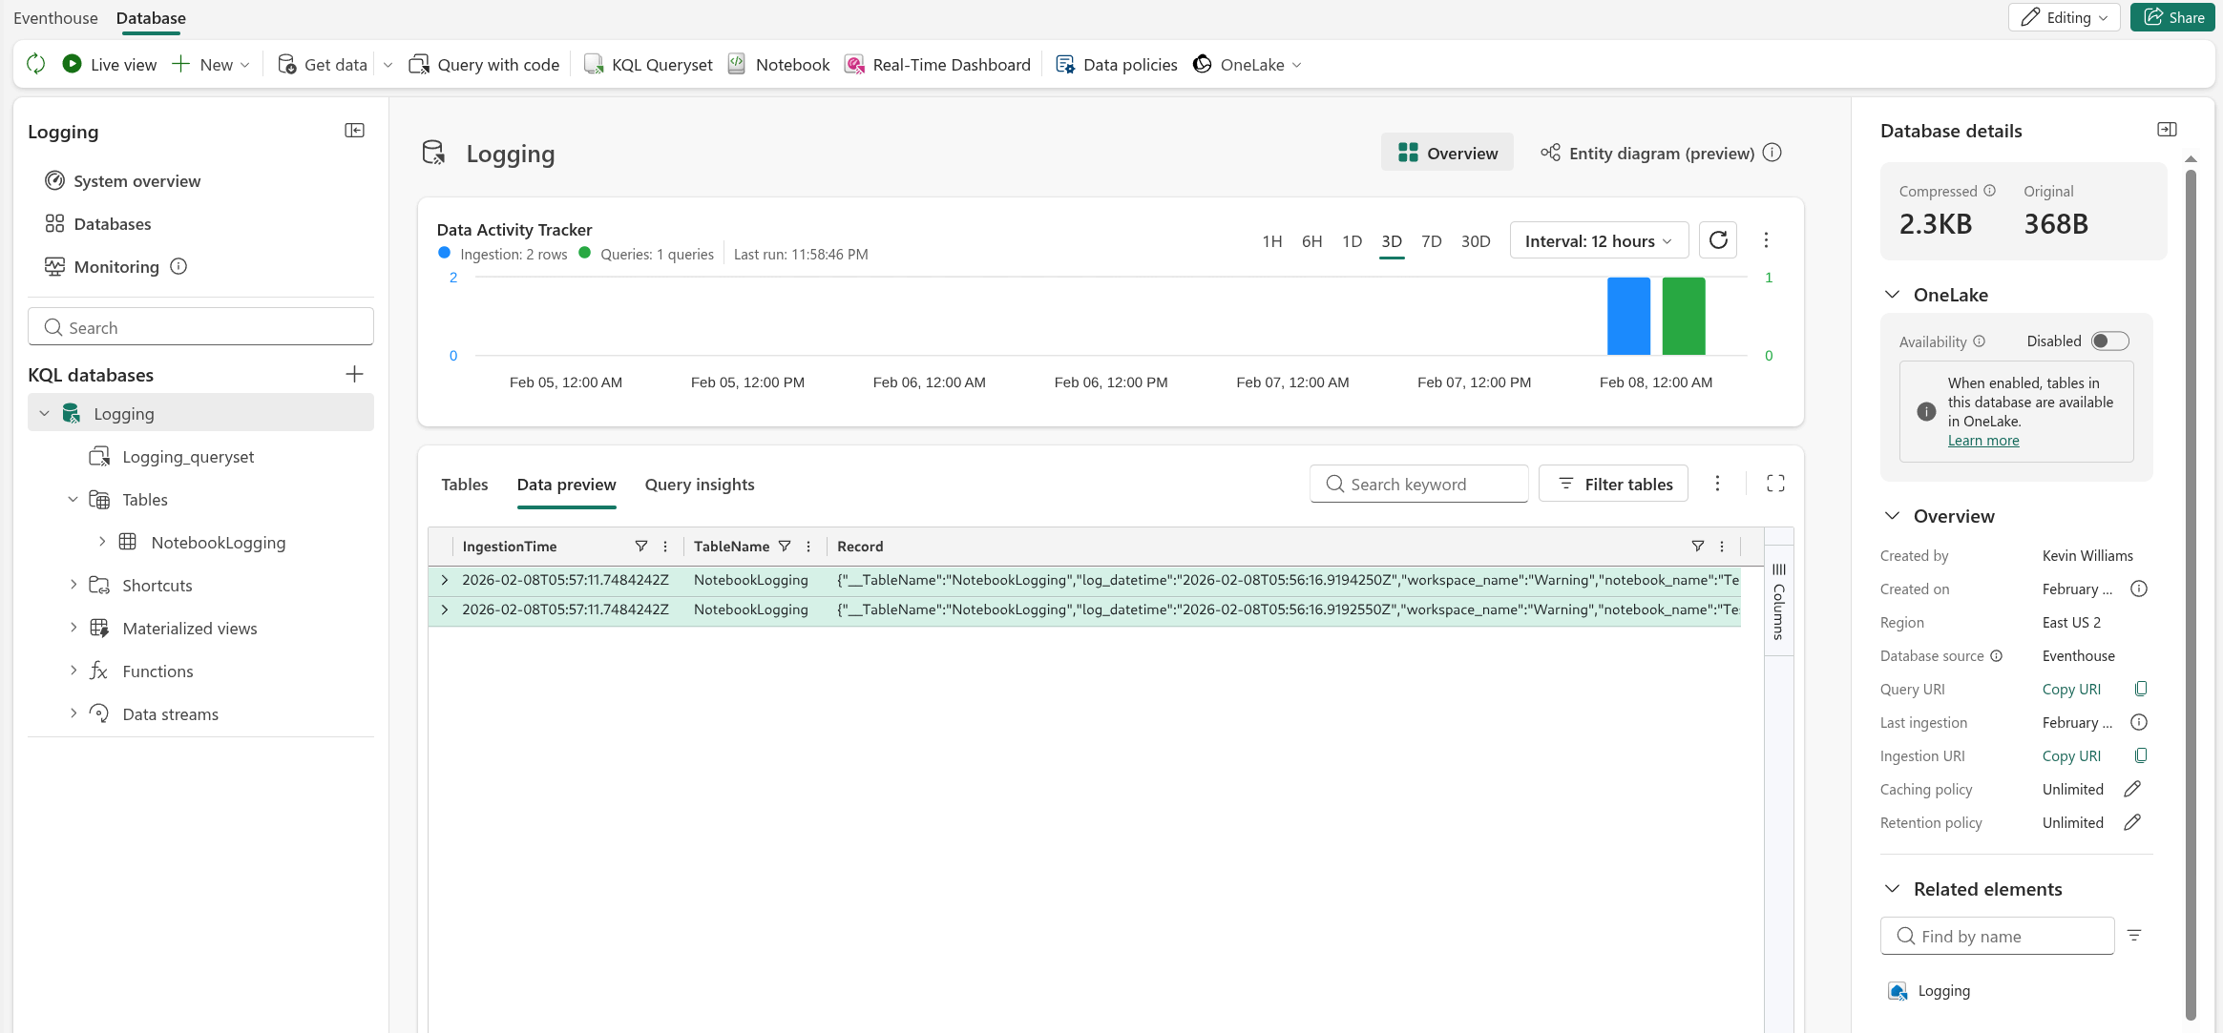Click the Learn more link
The width and height of the screenshot is (2223, 1033).
1982,441
